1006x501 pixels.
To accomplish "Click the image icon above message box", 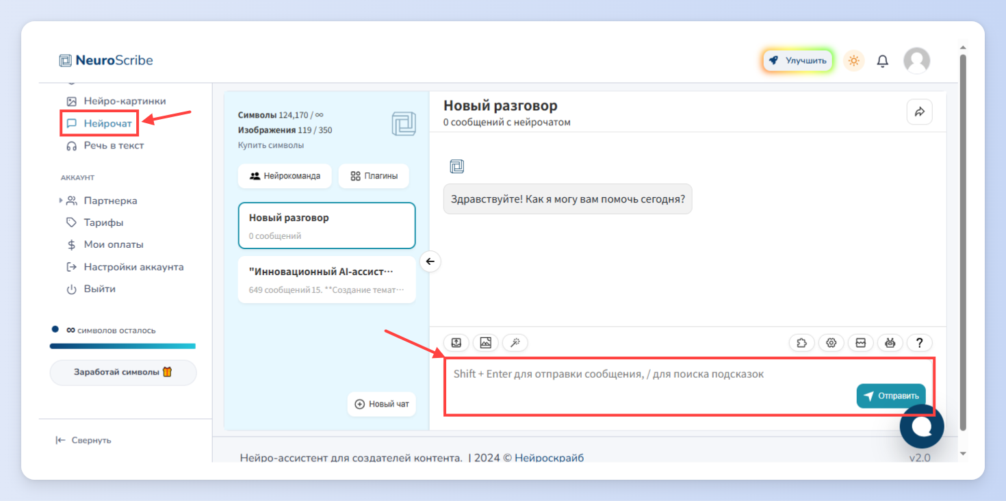I will (x=485, y=343).
